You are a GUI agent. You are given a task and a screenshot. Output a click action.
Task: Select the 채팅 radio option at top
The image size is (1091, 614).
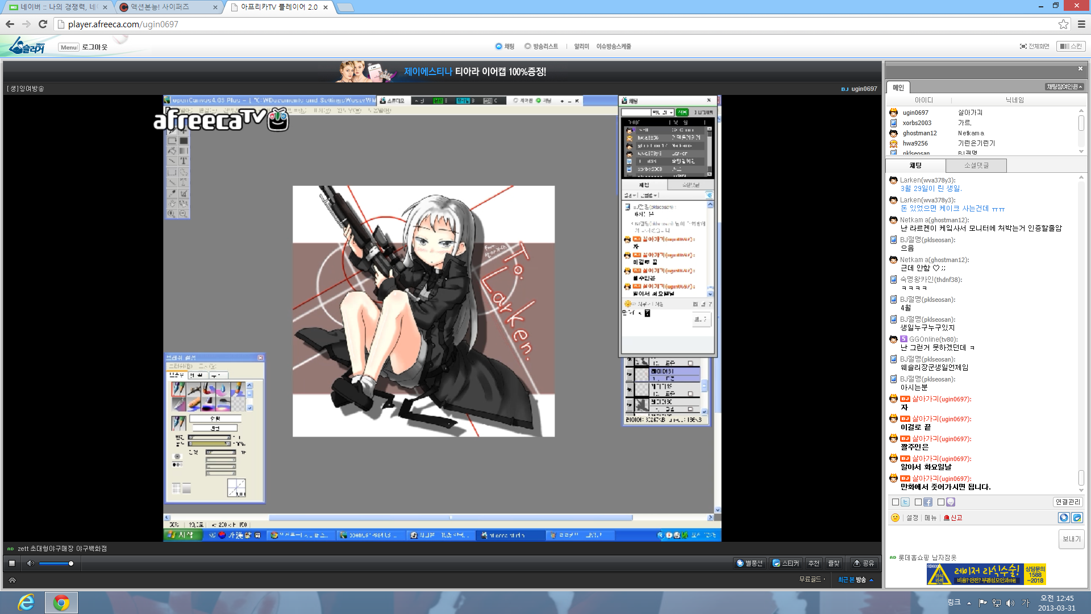tap(499, 47)
